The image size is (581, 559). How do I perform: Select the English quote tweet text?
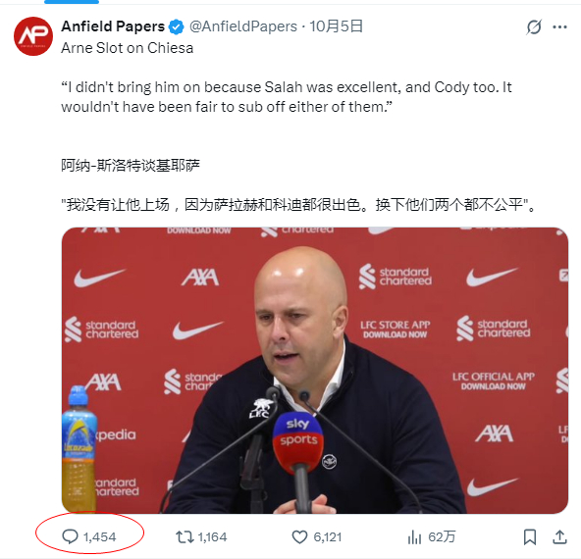pos(287,97)
